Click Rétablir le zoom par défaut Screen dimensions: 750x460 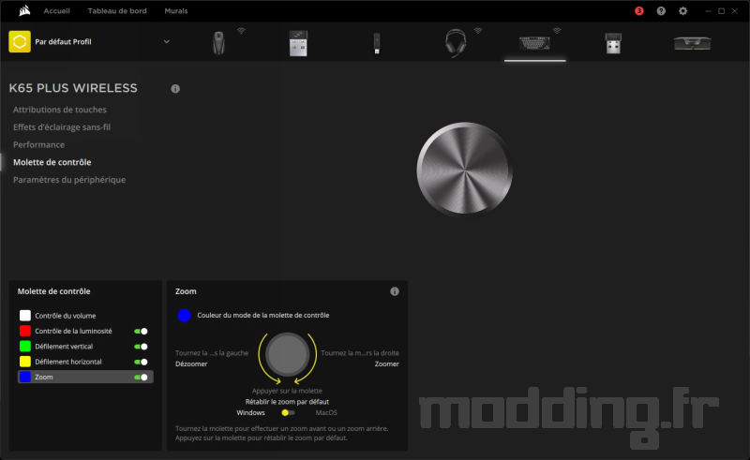tap(287, 402)
